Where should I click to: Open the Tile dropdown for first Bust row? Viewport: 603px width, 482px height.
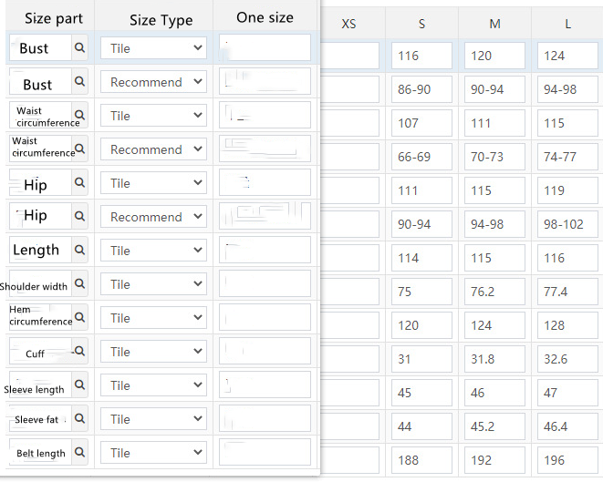(153, 48)
